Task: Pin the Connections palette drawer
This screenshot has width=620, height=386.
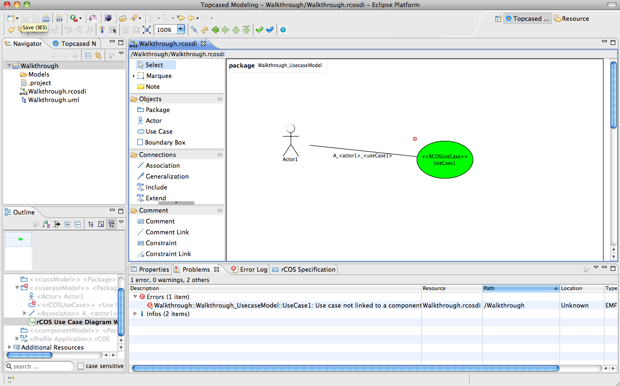Action: pyautogui.click(x=219, y=155)
